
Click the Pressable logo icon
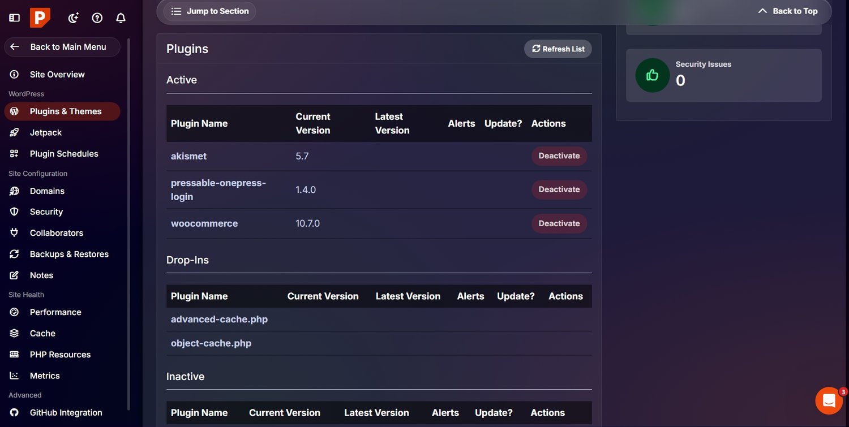pos(41,18)
